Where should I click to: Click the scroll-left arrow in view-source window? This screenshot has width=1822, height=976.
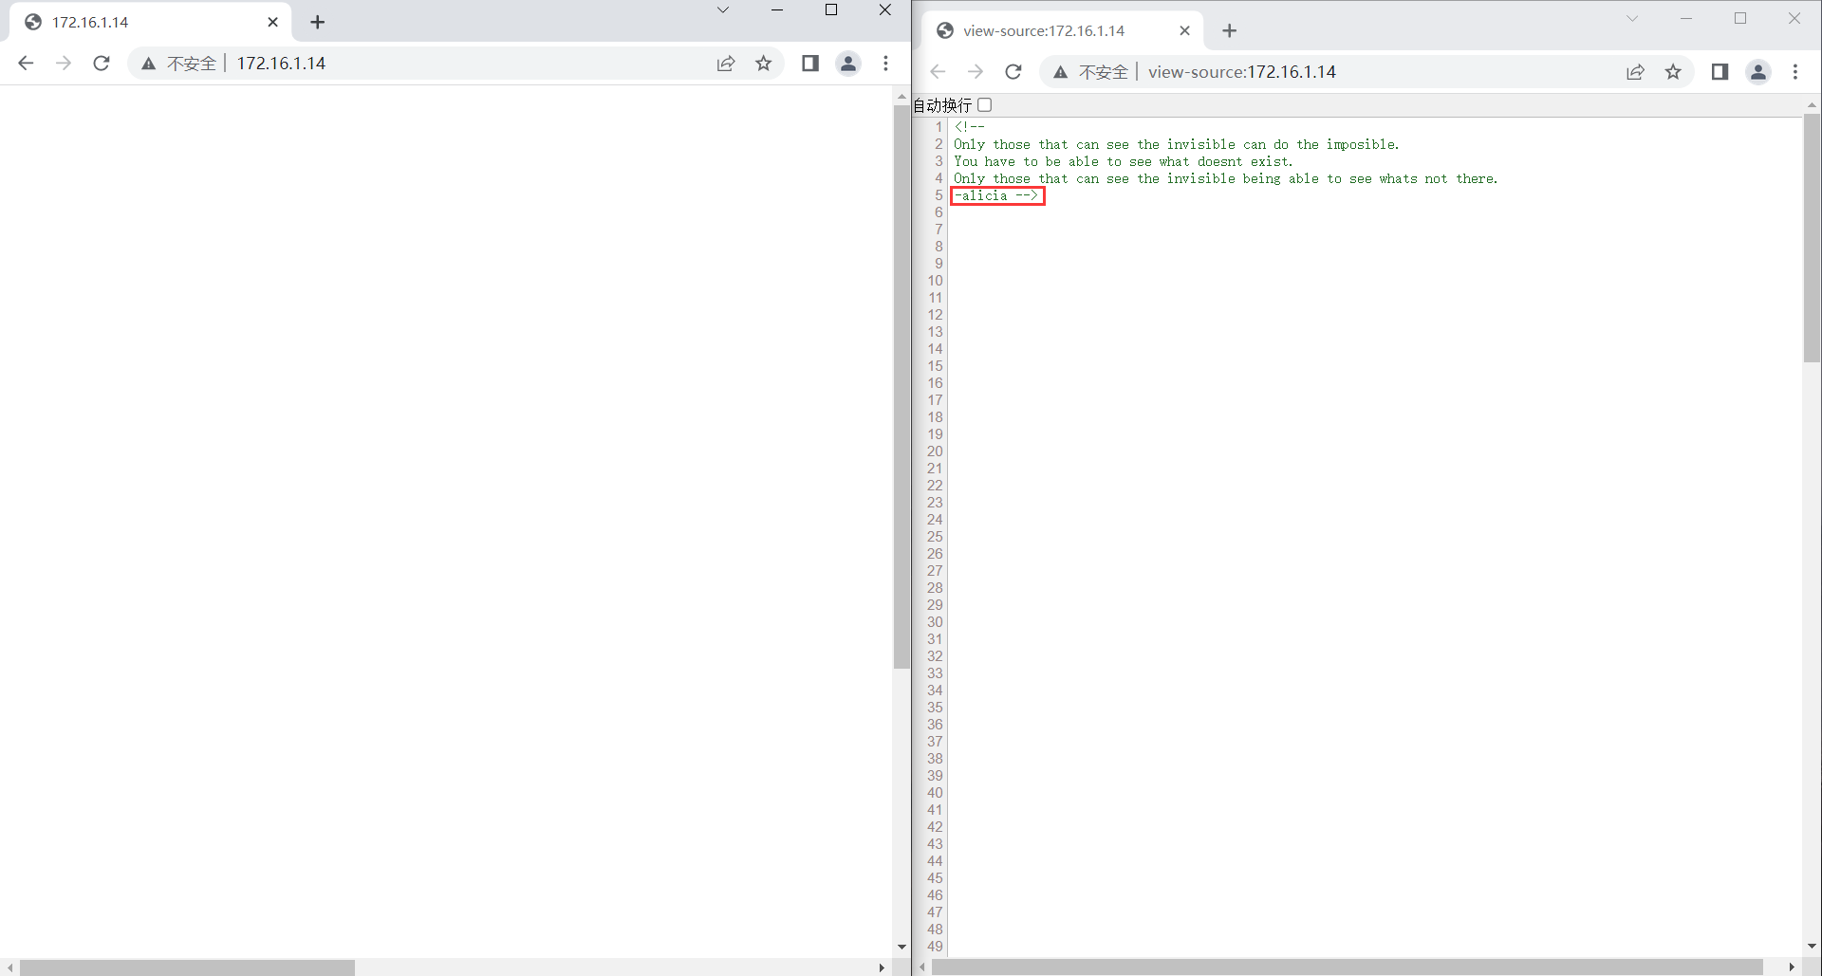coord(922,967)
